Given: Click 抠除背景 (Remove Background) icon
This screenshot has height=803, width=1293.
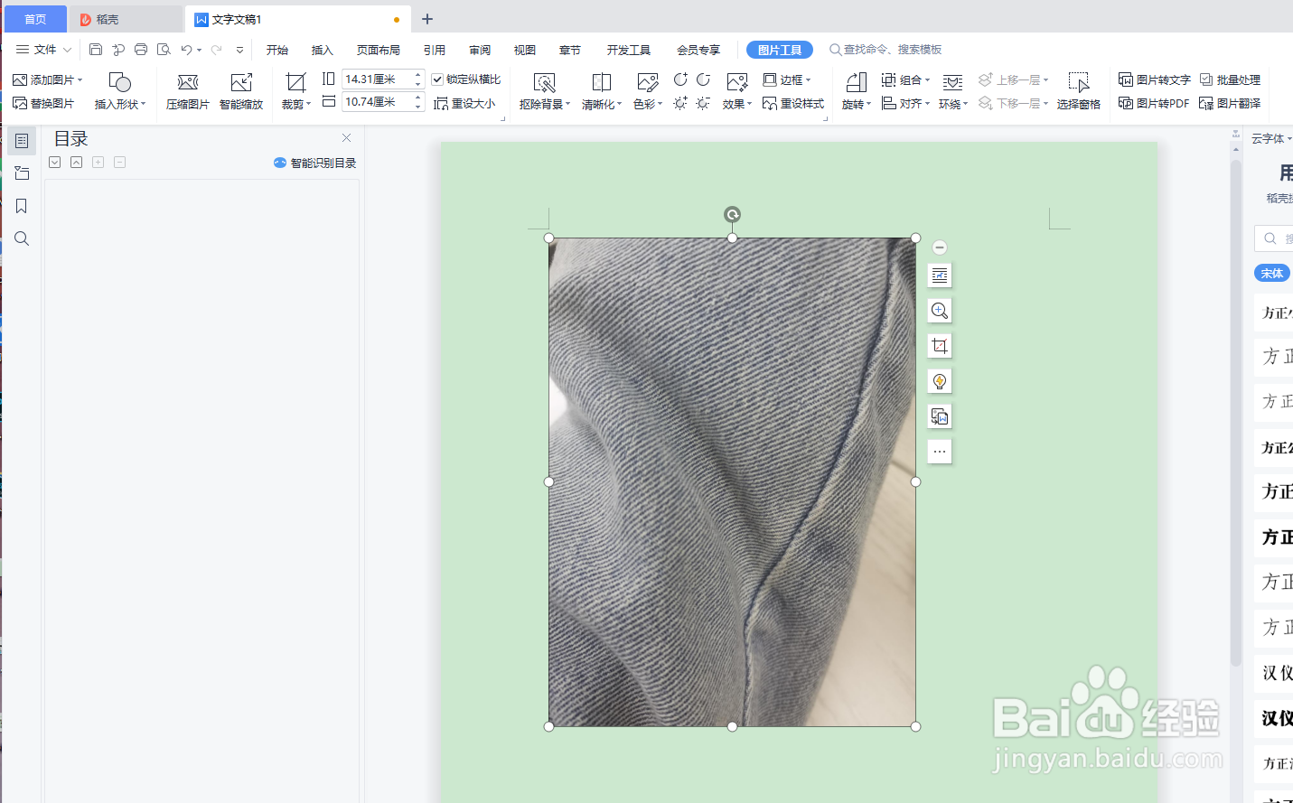Looking at the screenshot, I should 544,83.
